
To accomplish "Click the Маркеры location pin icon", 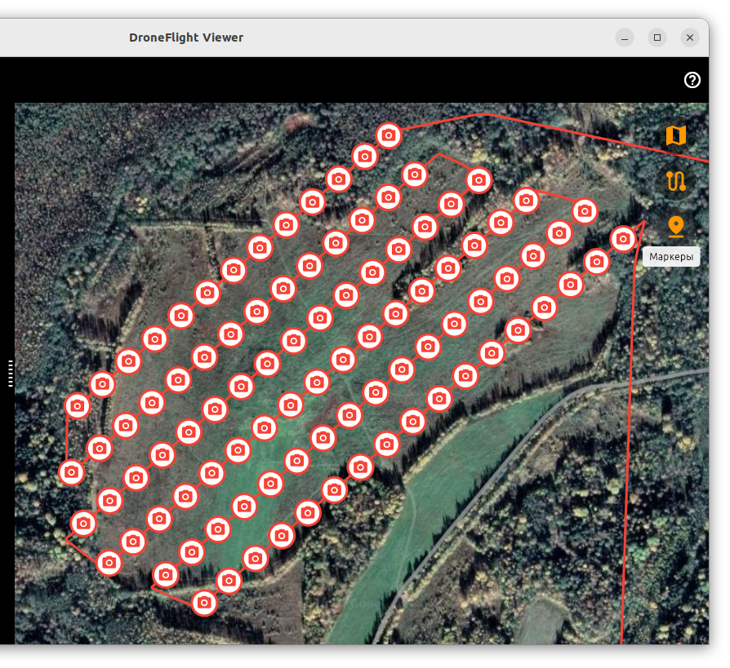I will tap(675, 225).
